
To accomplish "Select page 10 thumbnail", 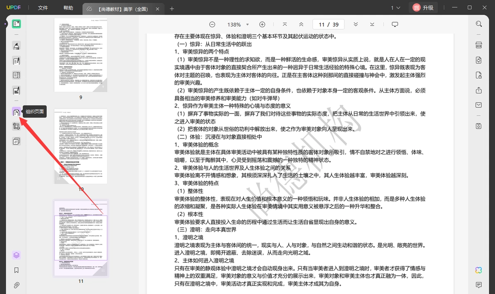I will pyautogui.click(x=81, y=146).
